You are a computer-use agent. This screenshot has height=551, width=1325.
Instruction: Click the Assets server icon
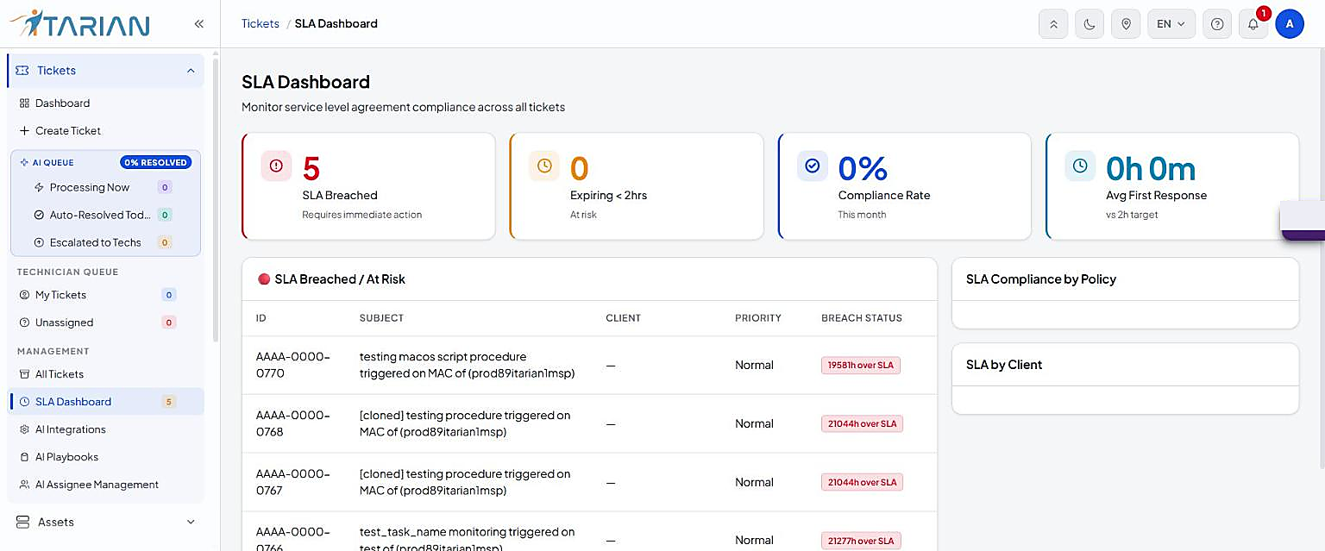[22, 523]
